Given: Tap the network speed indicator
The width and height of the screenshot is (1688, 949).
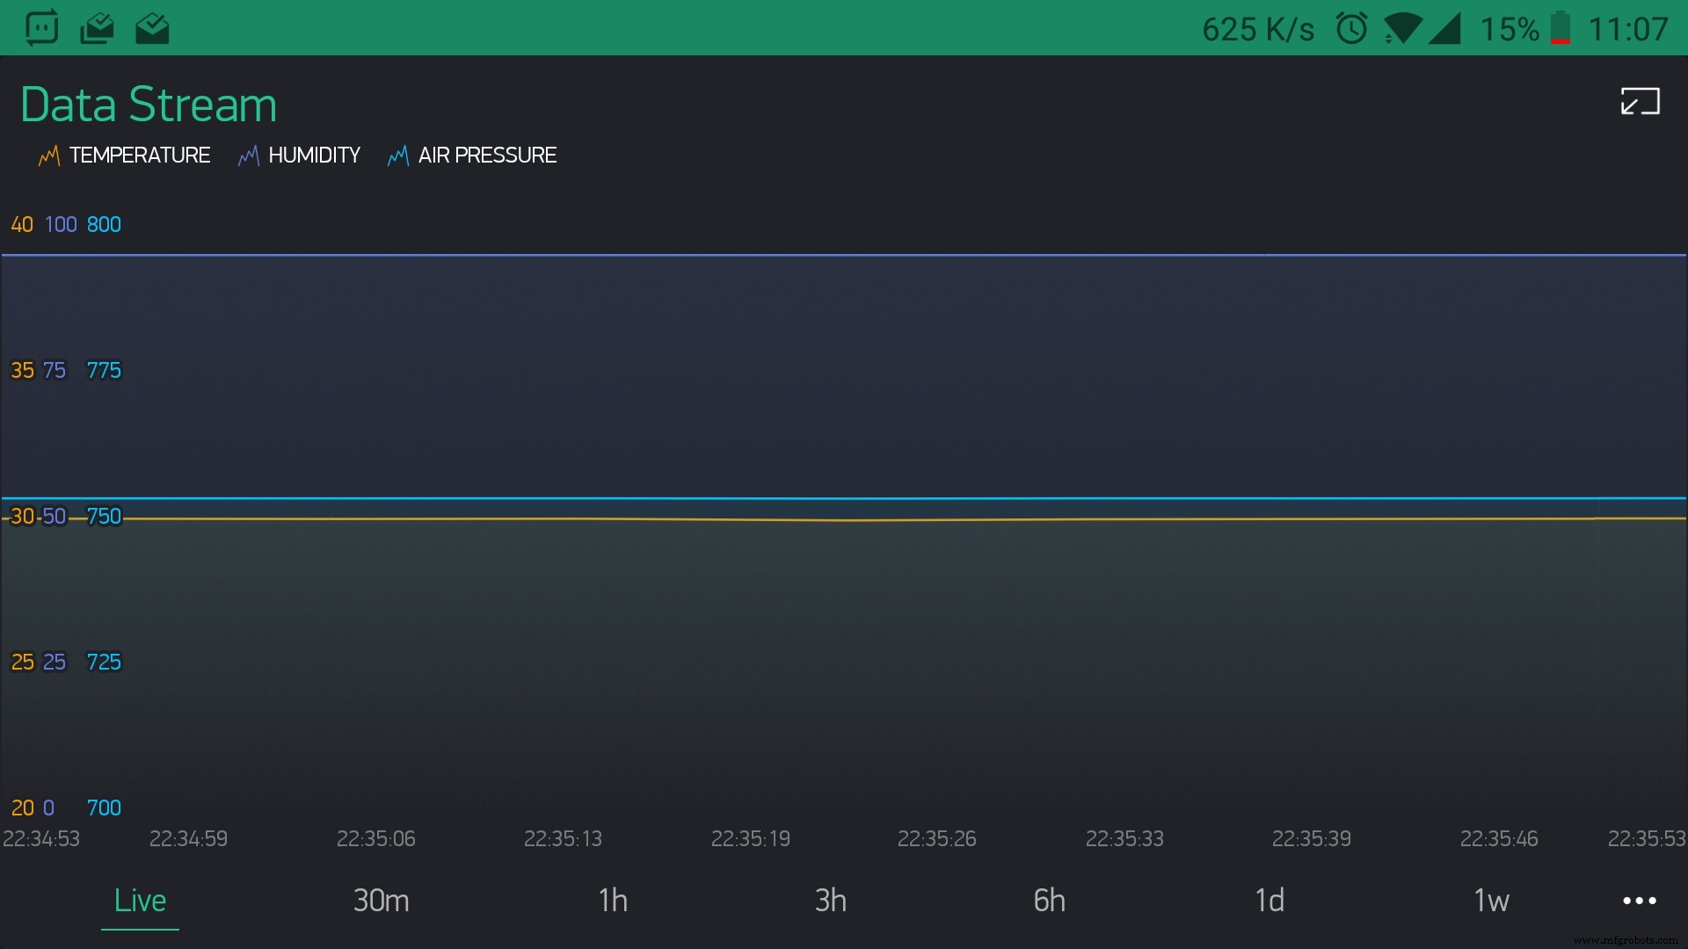Looking at the screenshot, I should pyautogui.click(x=1257, y=27).
